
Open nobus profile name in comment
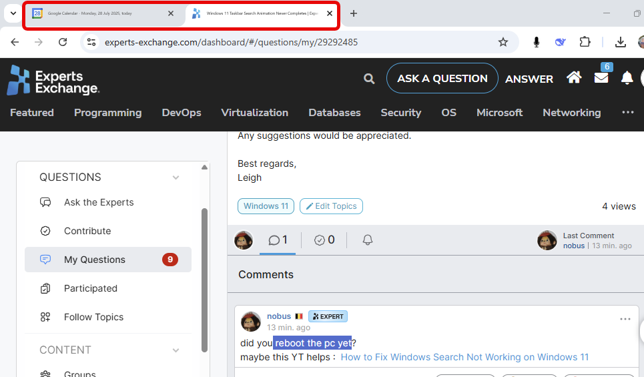(x=279, y=316)
